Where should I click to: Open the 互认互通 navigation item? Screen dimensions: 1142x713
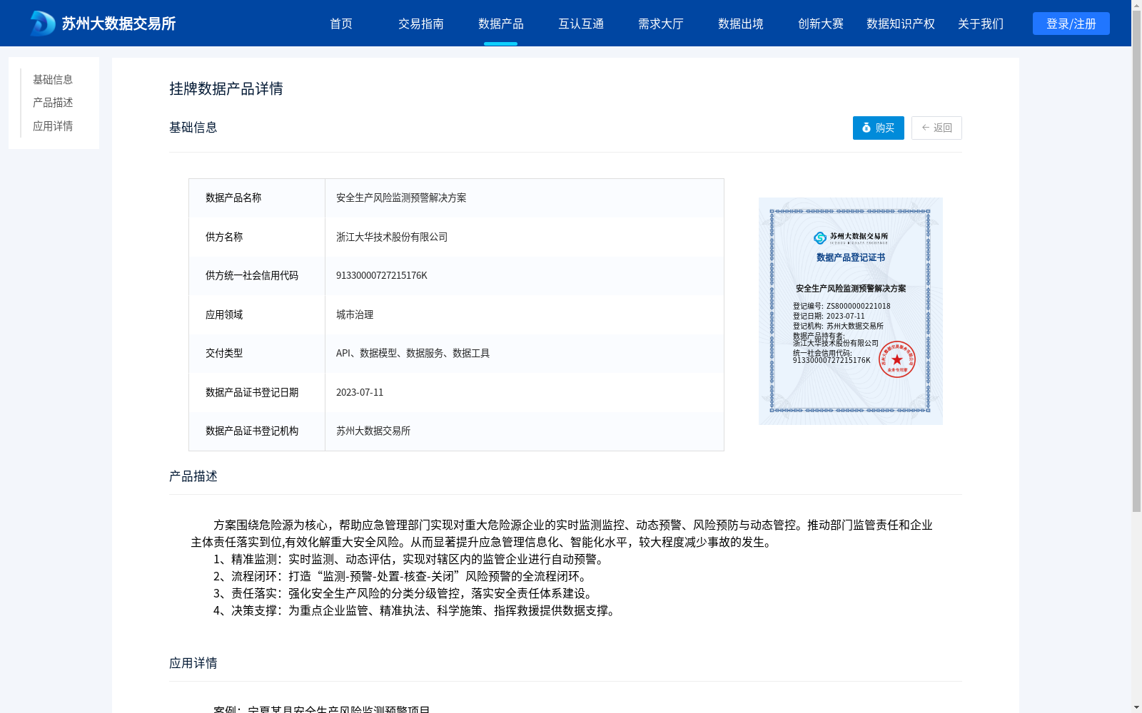(581, 24)
